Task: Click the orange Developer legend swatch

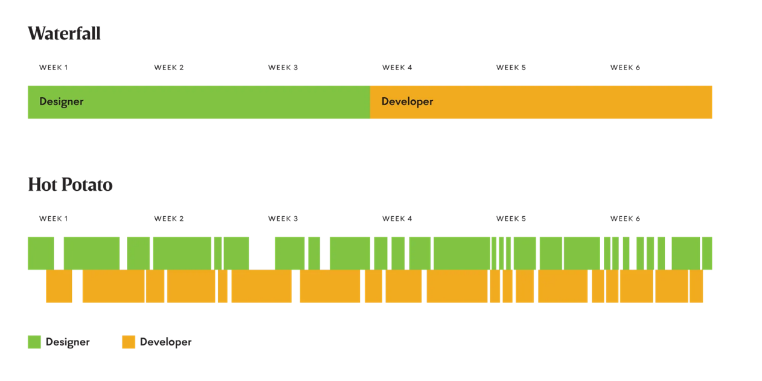Action: tap(129, 342)
